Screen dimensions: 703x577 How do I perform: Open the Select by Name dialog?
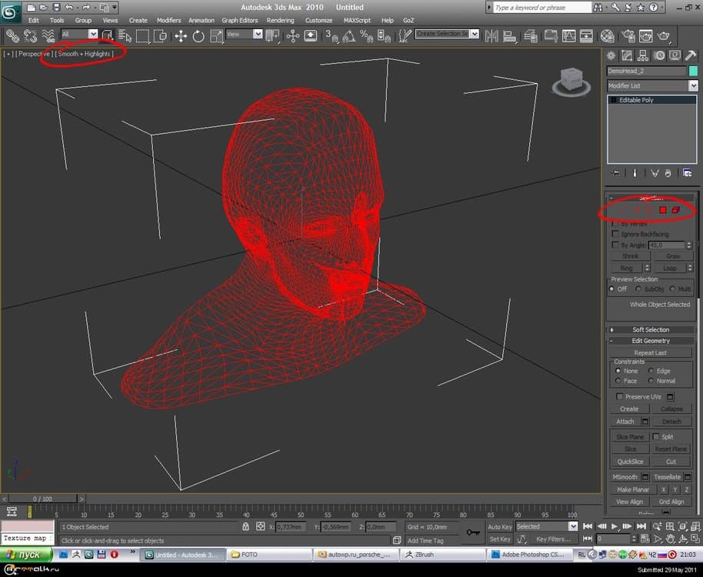pyautogui.click(x=125, y=35)
